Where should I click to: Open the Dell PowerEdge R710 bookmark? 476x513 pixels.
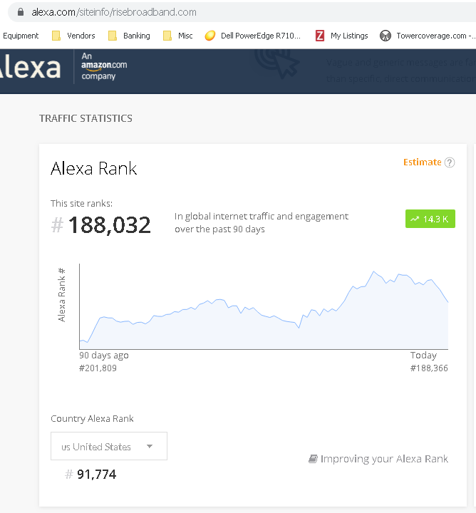tap(252, 36)
